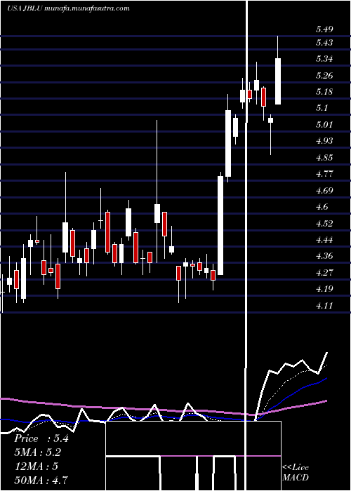Click the 4.85 price axis label
The width and height of the screenshot is (351, 491).
pos(324,157)
